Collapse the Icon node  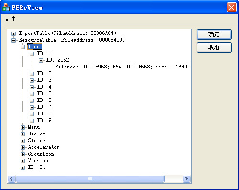[x=23, y=47]
